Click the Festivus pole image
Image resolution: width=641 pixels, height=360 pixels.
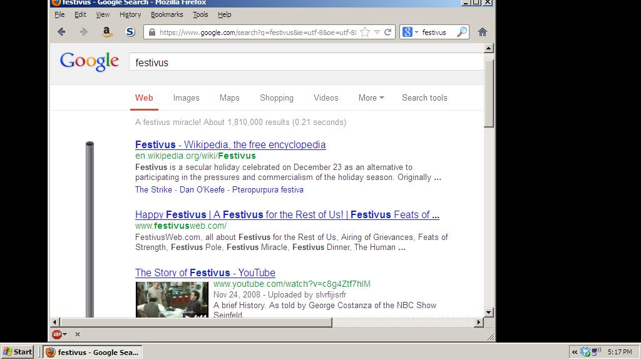pos(90,229)
